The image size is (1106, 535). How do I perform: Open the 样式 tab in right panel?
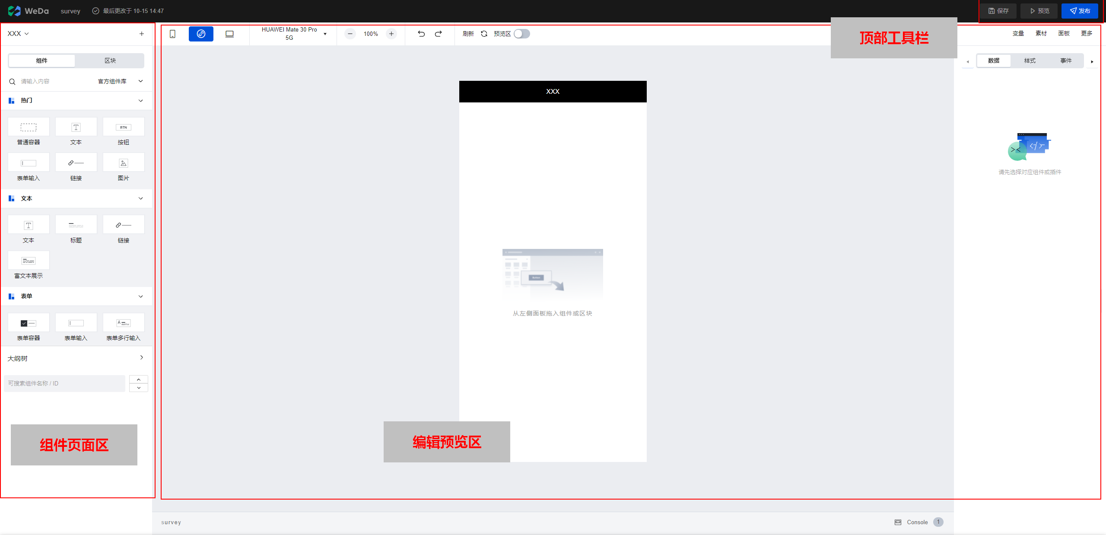(x=1030, y=61)
